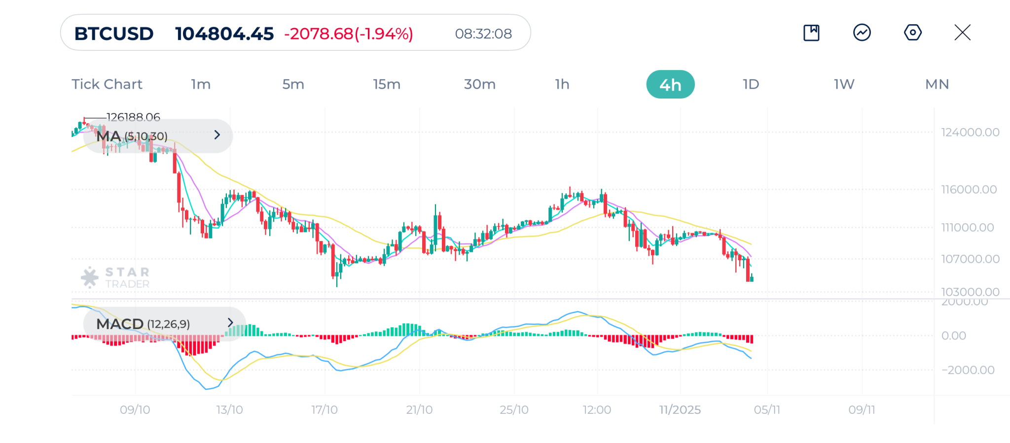This screenshot has height=443, width=1010.
Task: Click the latest red candlestick on chart
Action: click(748, 270)
